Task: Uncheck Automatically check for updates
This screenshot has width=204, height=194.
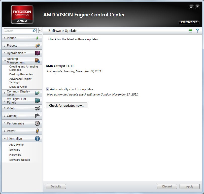Action: [x=48, y=89]
